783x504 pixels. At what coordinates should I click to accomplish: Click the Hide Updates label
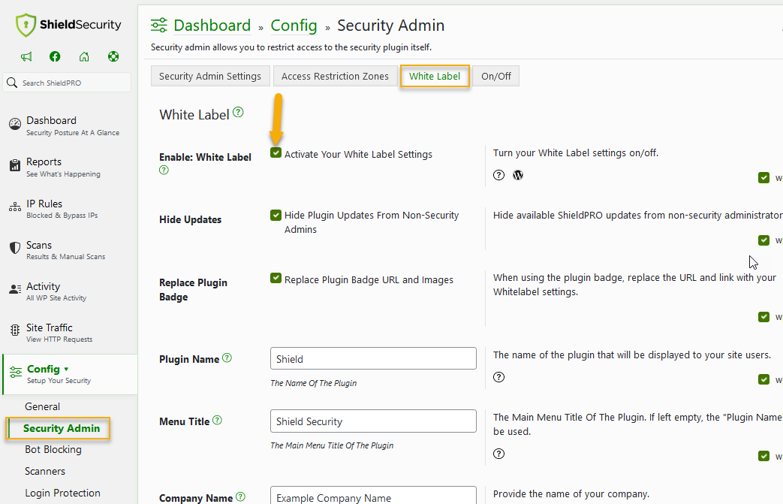(190, 220)
